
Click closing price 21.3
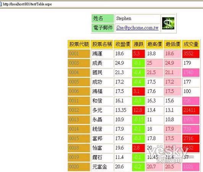click(119, 73)
